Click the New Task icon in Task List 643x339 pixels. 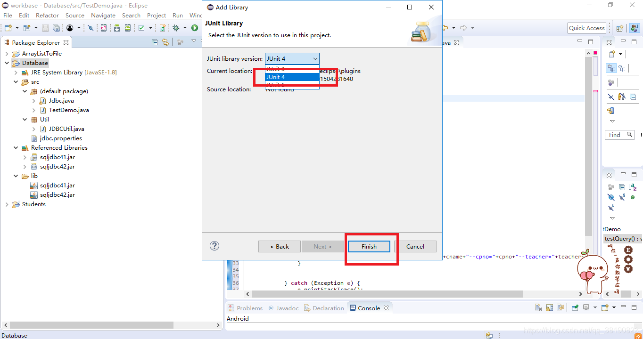click(x=612, y=54)
